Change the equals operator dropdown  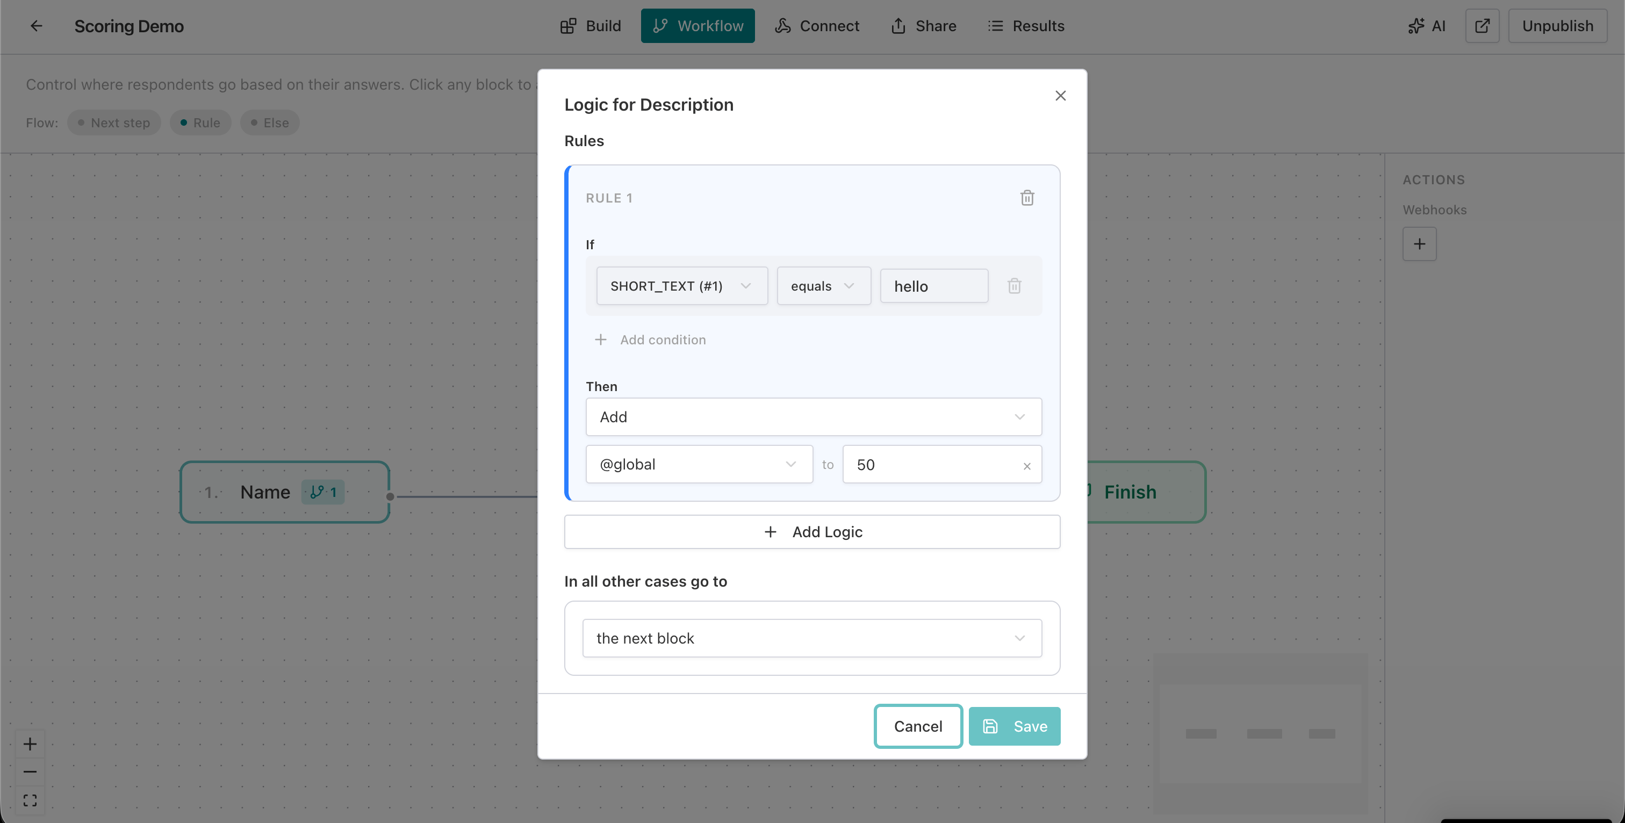pyautogui.click(x=824, y=286)
